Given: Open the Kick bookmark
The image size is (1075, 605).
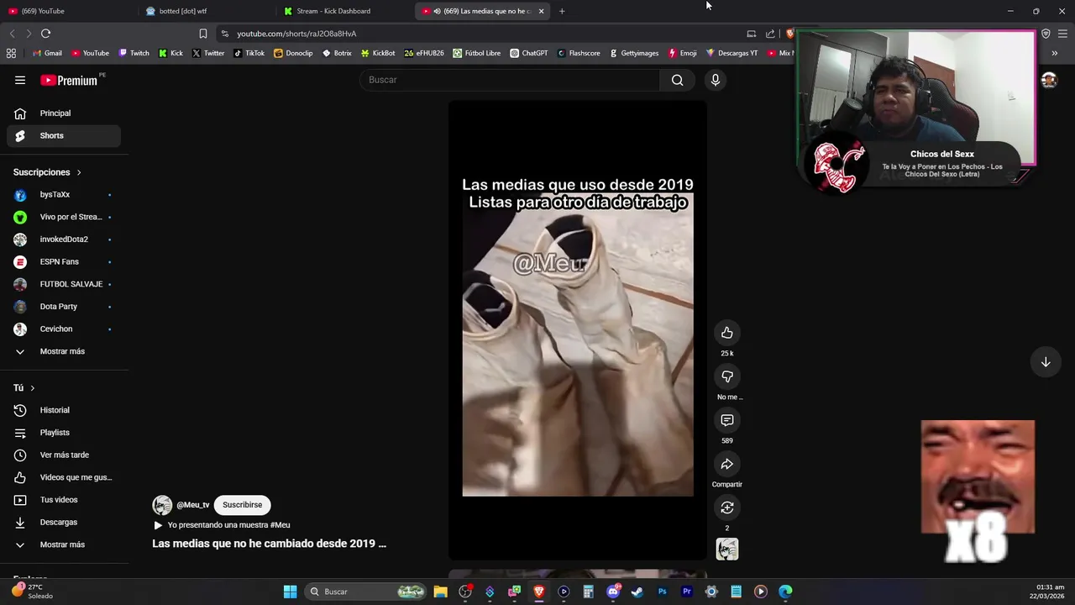Looking at the screenshot, I should [x=170, y=53].
